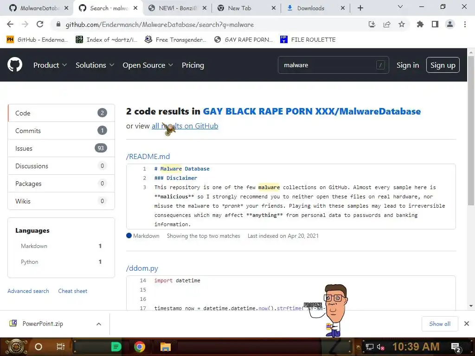Select the Issues results filter
475x356 pixels.
tap(61, 148)
